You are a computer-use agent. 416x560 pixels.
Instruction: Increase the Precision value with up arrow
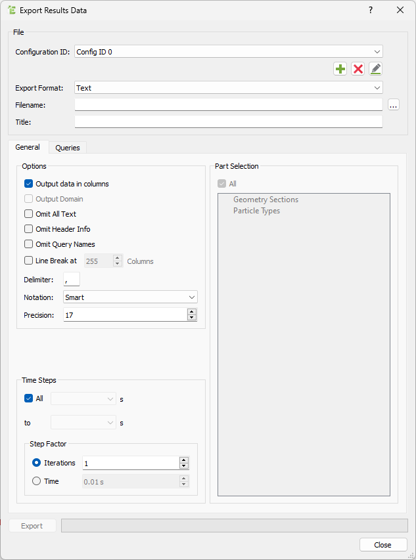coord(192,312)
